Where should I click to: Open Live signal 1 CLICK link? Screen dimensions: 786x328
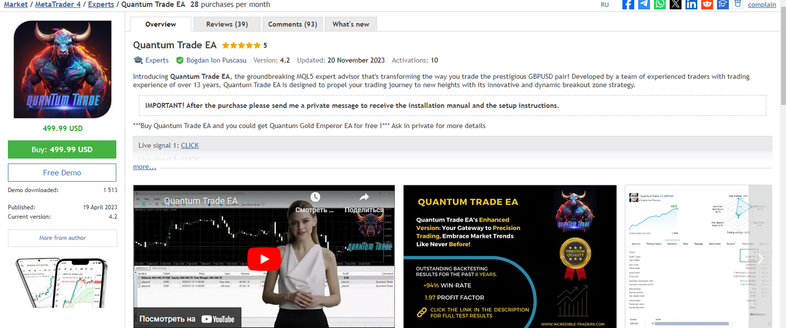tap(189, 145)
